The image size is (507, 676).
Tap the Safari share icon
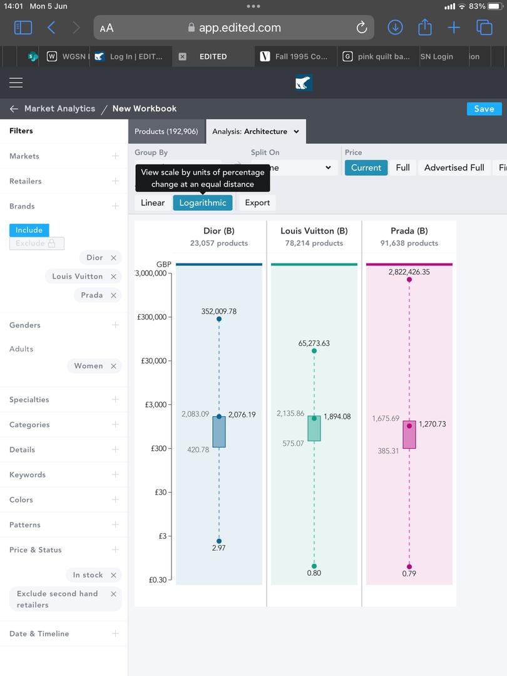[x=425, y=27]
